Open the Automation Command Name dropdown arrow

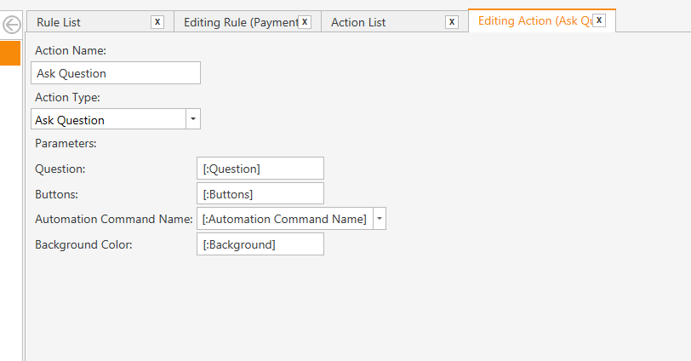(x=380, y=219)
